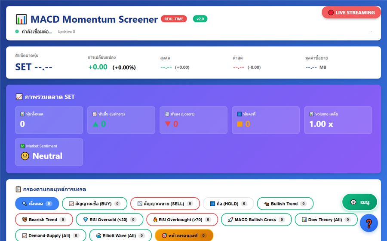Select the ทั้งหมด all filter
The height and width of the screenshot is (241, 387).
pos(37,204)
